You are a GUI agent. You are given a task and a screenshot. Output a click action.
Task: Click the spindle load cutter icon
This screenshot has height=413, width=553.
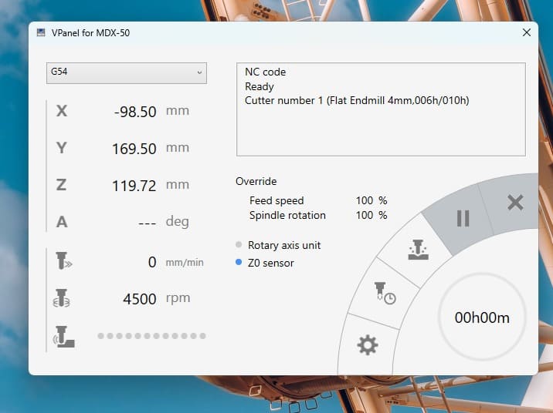point(64,337)
